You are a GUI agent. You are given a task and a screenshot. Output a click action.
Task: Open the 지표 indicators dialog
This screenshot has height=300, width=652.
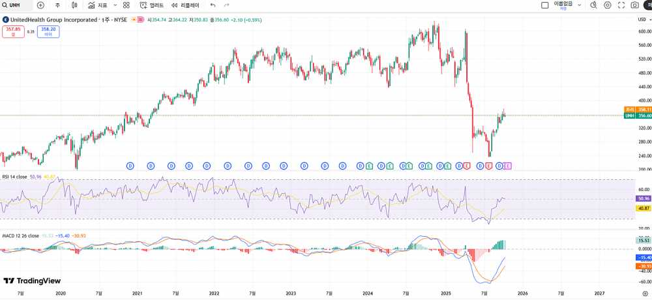tap(98, 5)
